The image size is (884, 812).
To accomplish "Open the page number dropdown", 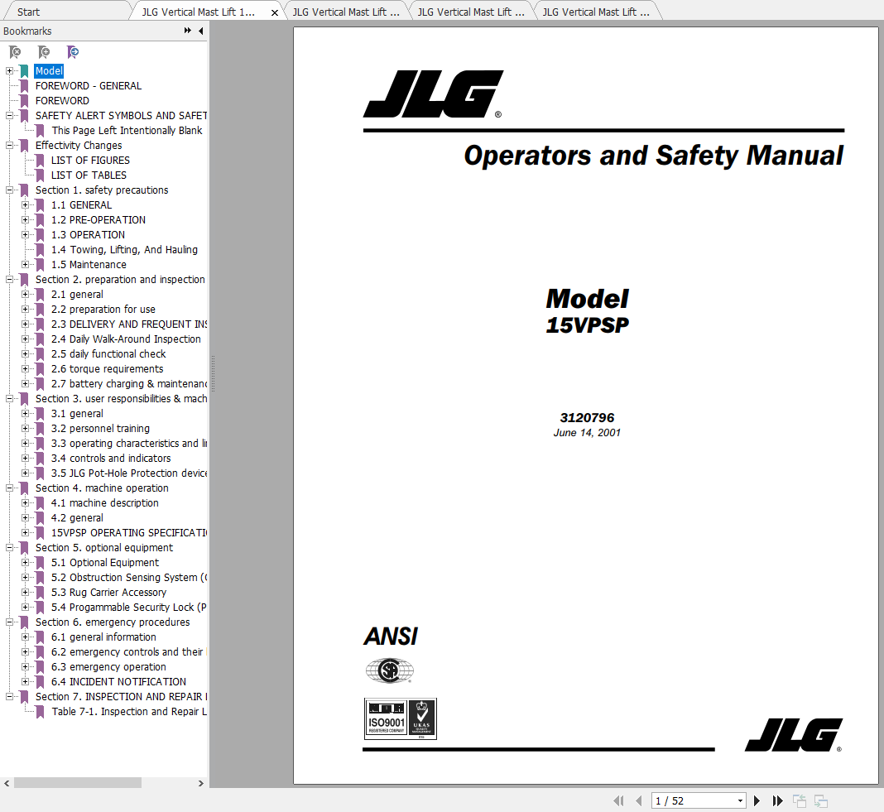I will point(740,800).
